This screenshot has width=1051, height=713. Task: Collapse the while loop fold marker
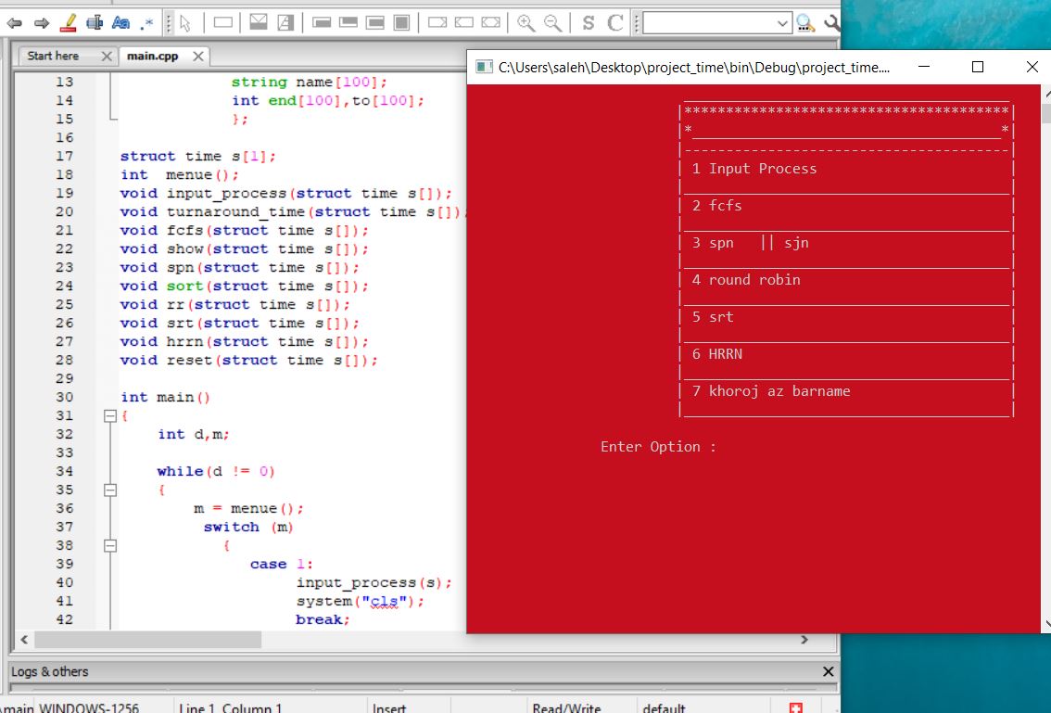(110, 490)
